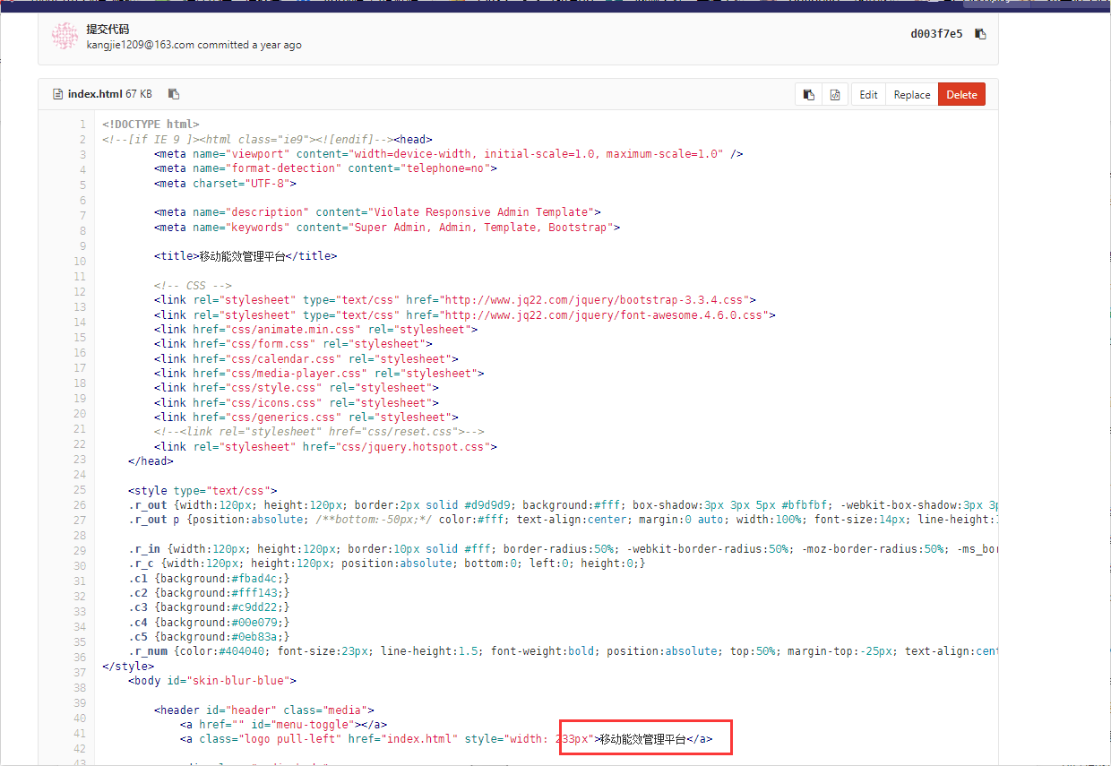Open the kangjie1209@163.com author link
1111x766 pixels.
point(140,45)
